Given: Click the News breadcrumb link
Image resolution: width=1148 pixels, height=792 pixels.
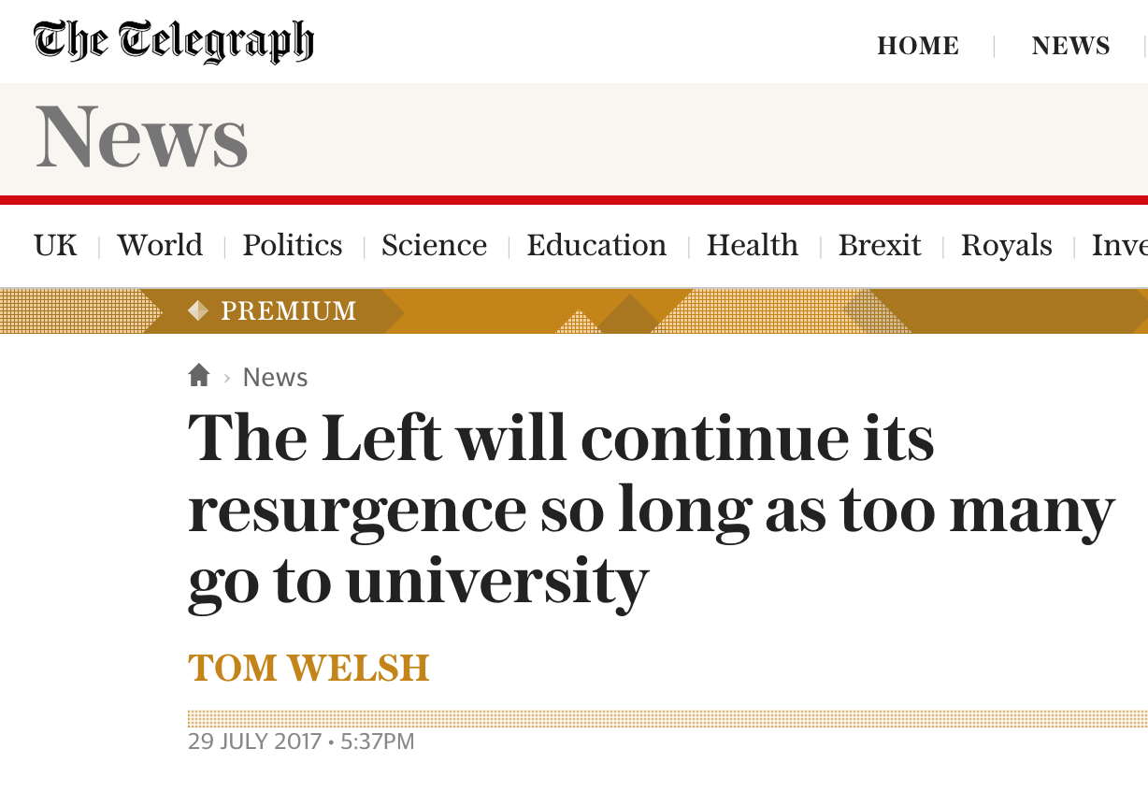Looking at the screenshot, I should pos(275,377).
